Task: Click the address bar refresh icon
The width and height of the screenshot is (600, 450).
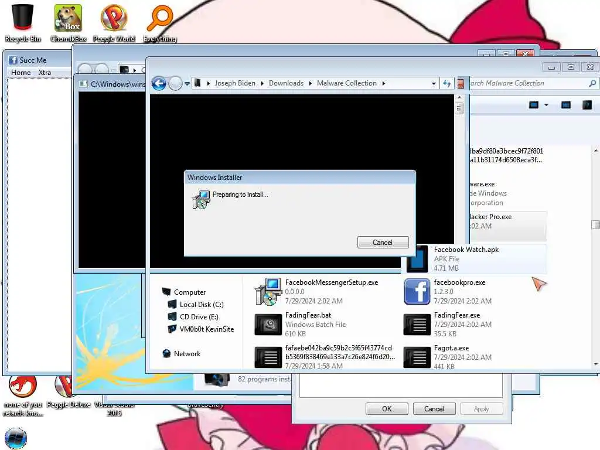Action: click(x=447, y=83)
